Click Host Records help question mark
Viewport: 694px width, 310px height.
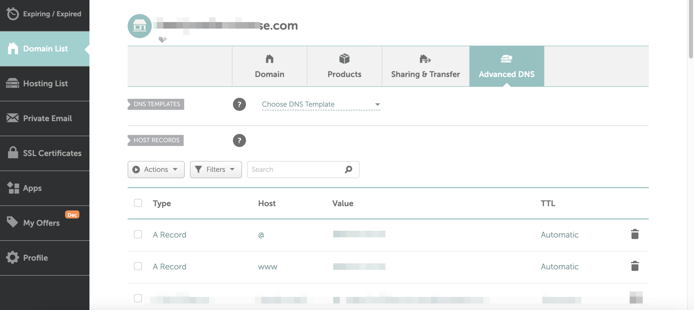239,141
